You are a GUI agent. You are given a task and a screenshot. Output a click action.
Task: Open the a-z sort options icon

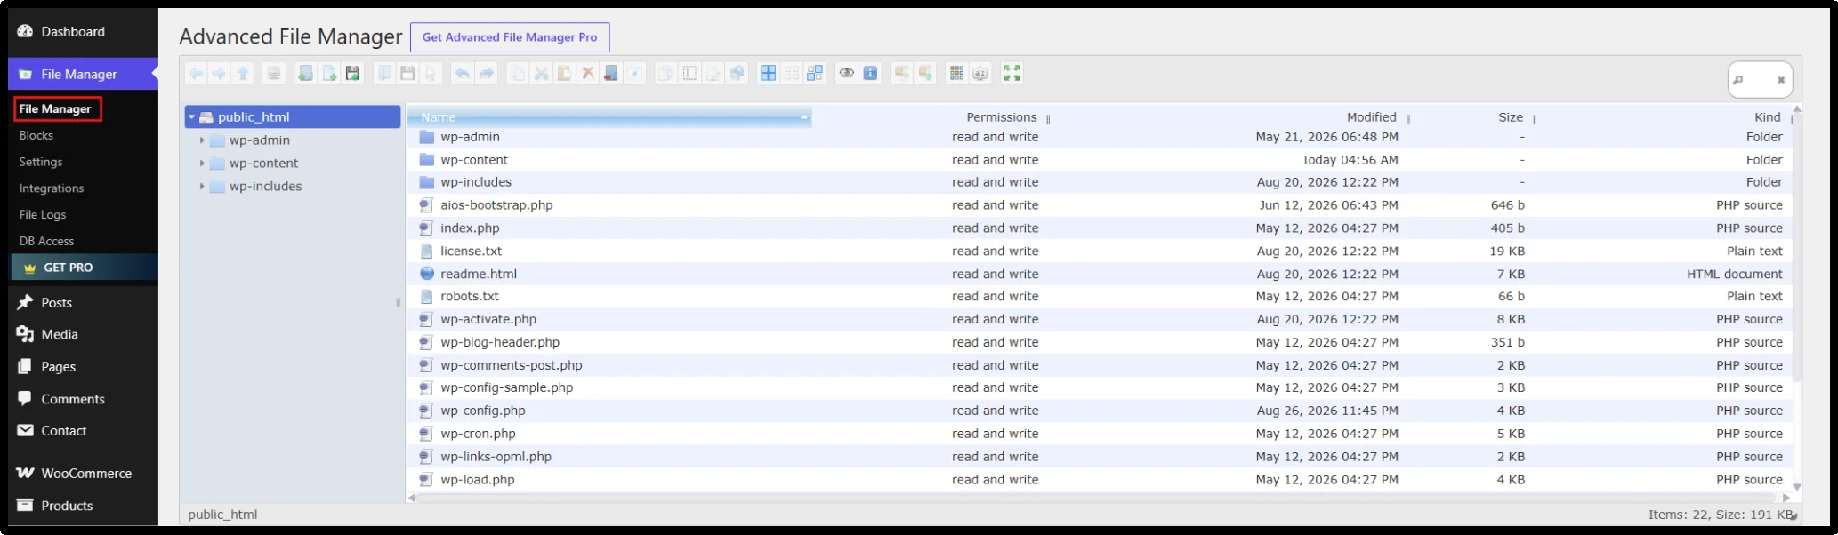[980, 73]
